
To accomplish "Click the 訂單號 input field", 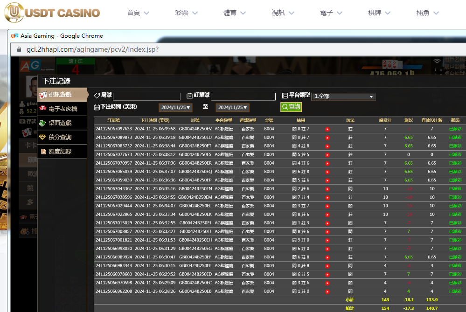I will (243, 97).
